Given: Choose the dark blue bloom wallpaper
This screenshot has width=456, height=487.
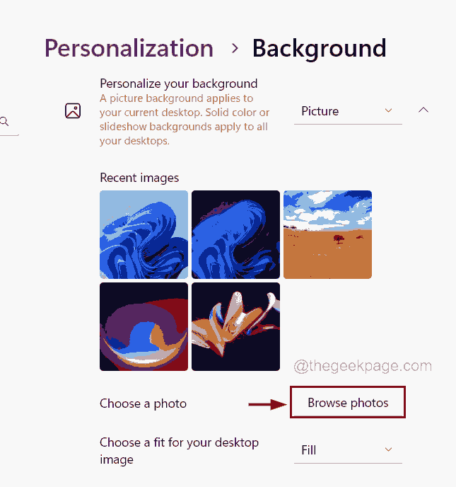Looking at the screenshot, I should pos(235,234).
